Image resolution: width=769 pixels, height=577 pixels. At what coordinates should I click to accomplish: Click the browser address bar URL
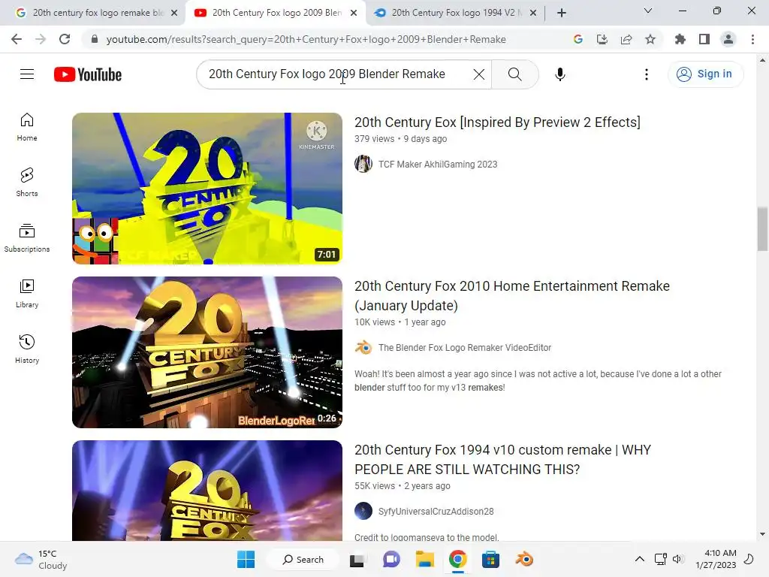(x=306, y=39)
